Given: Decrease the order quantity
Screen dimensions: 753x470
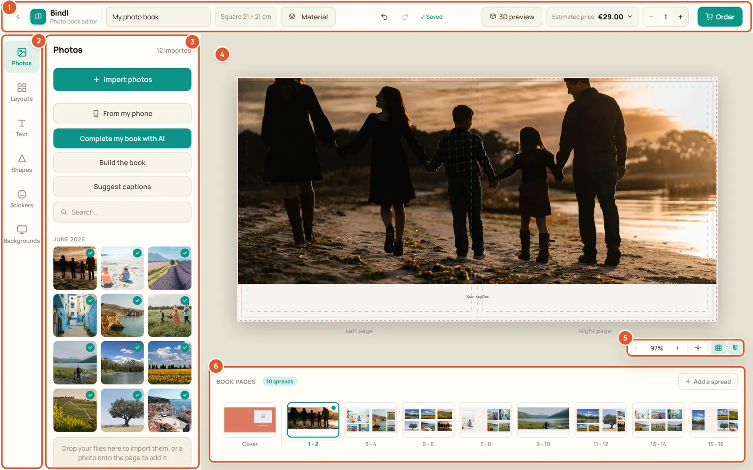Looking at the screenshot, I should coord(651,17).
